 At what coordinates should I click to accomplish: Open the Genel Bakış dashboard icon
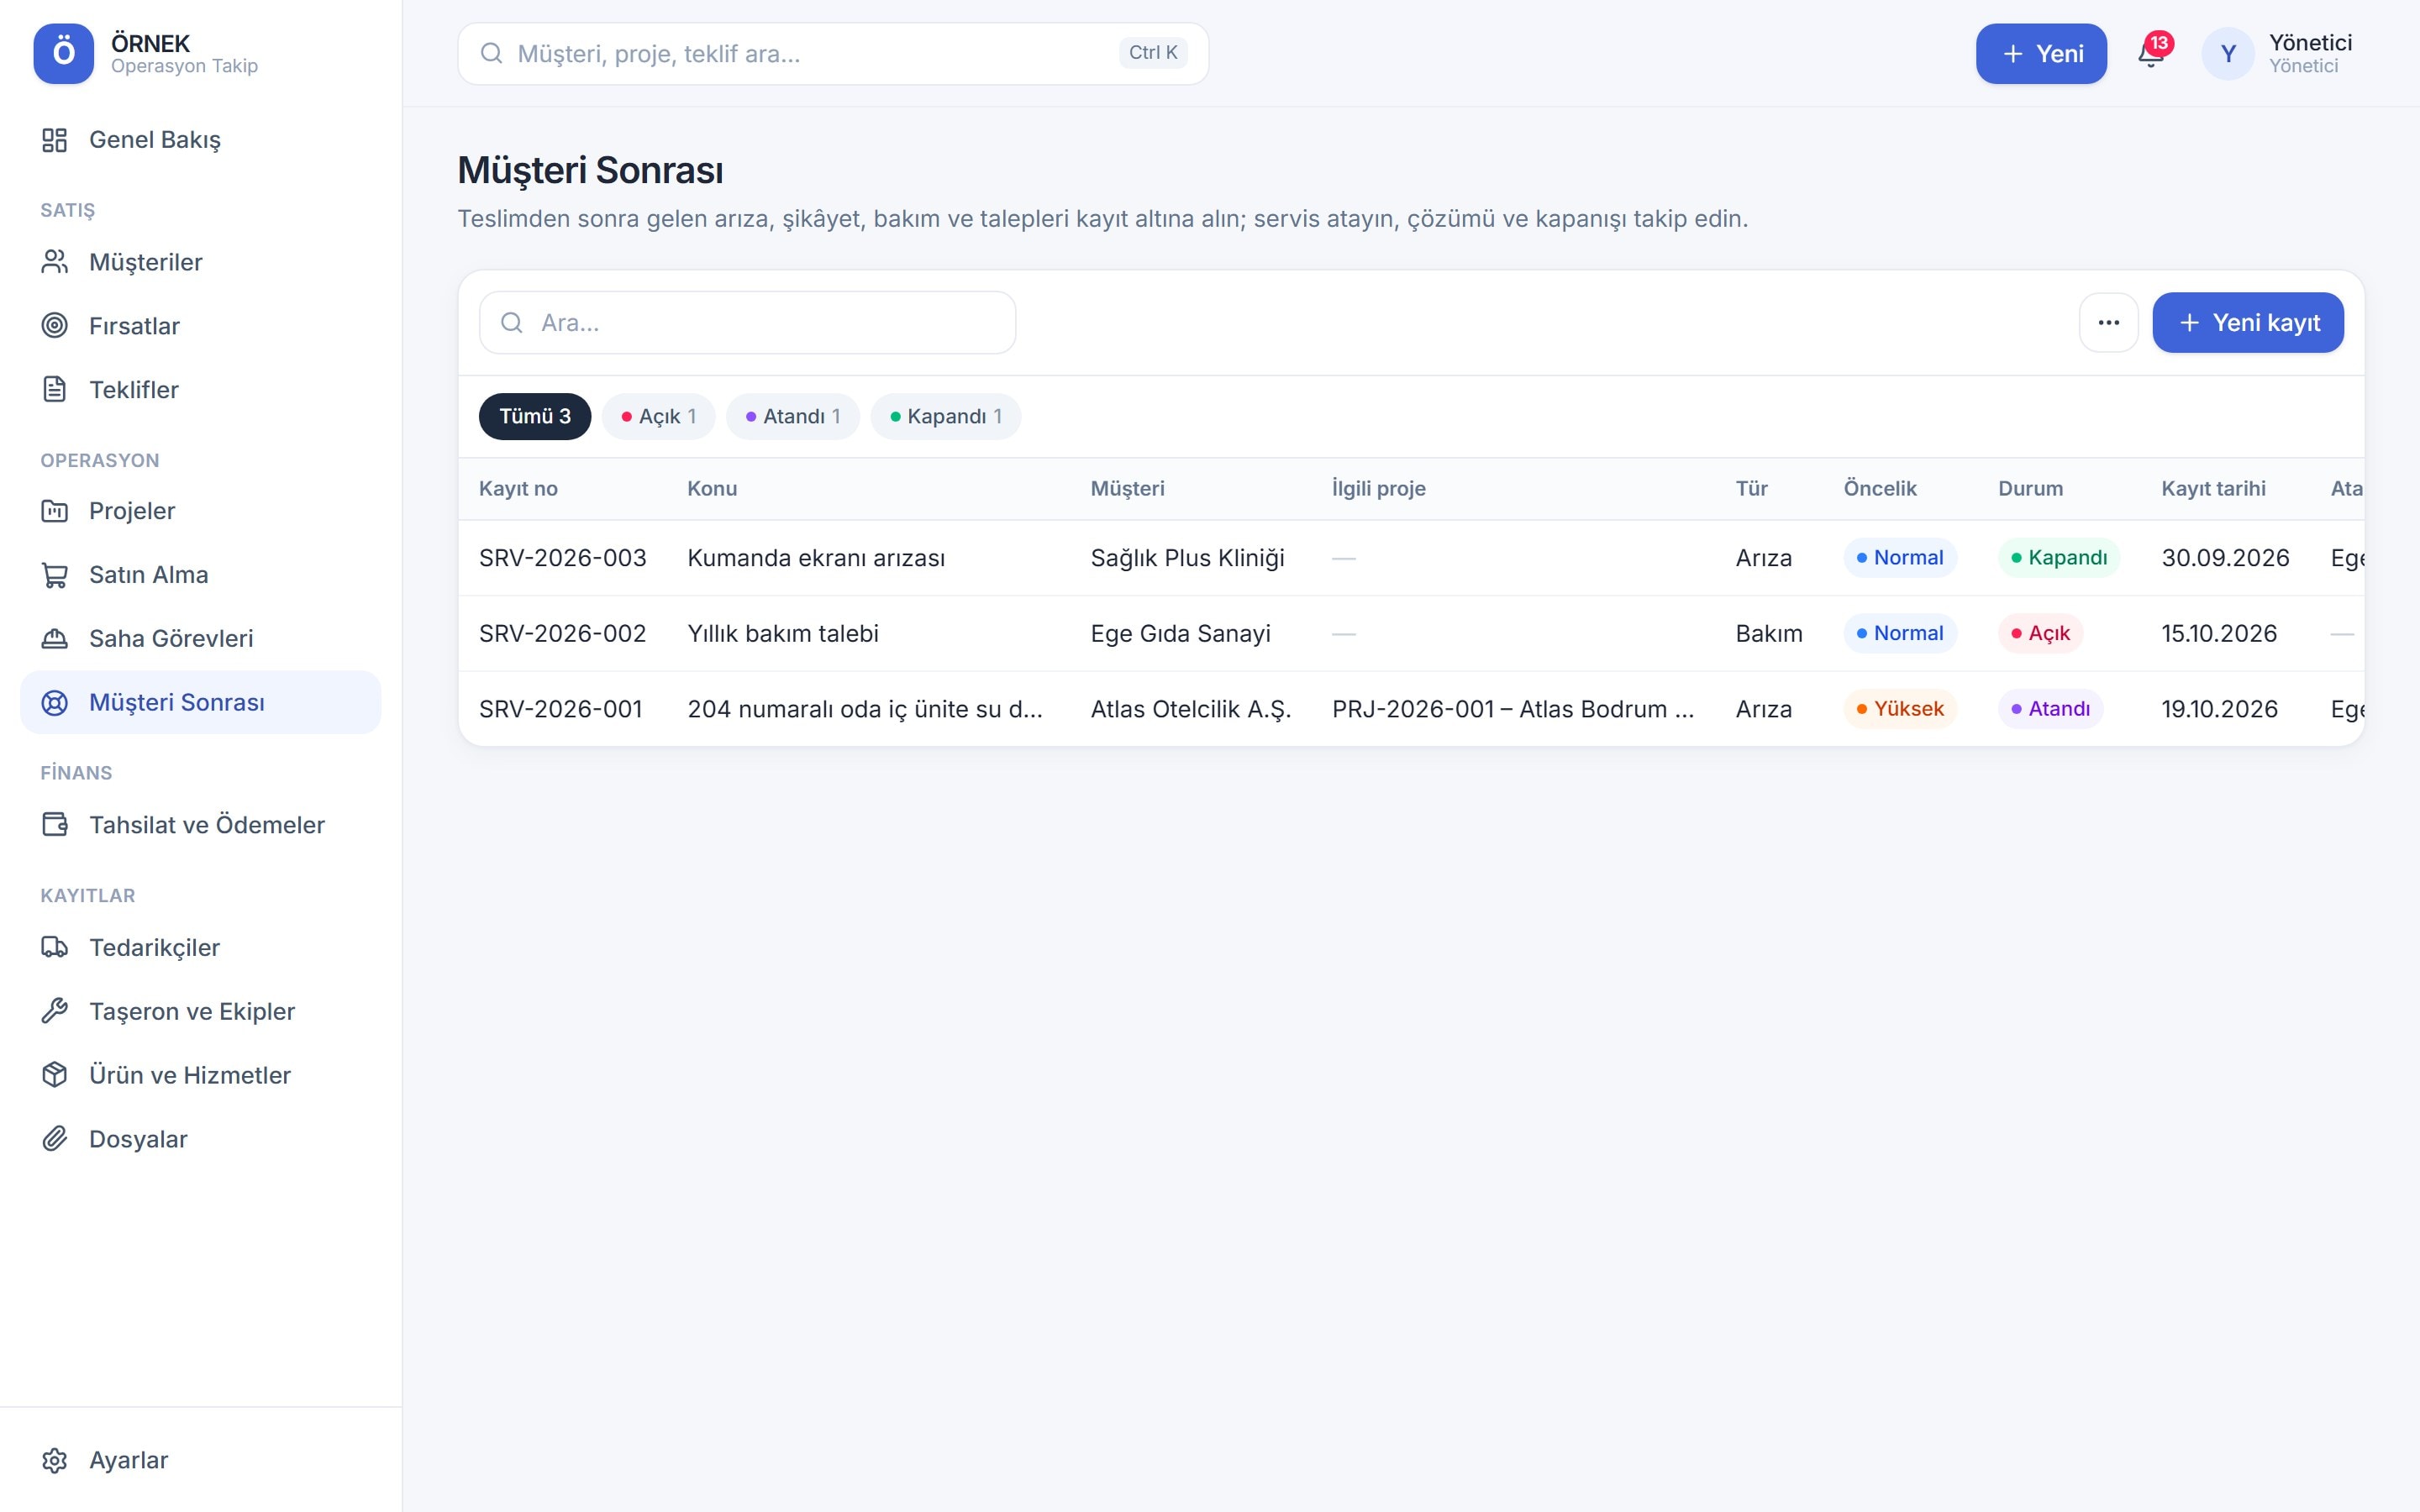click(x=54, y=140)
